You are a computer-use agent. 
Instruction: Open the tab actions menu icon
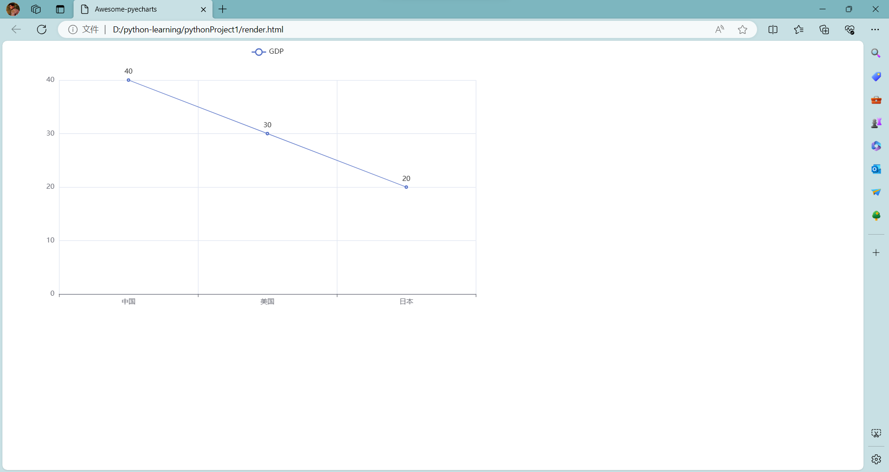60,9
